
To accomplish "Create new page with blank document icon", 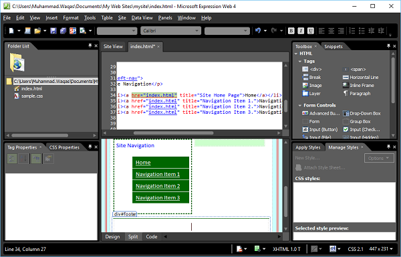I will [x=11, y=31].
